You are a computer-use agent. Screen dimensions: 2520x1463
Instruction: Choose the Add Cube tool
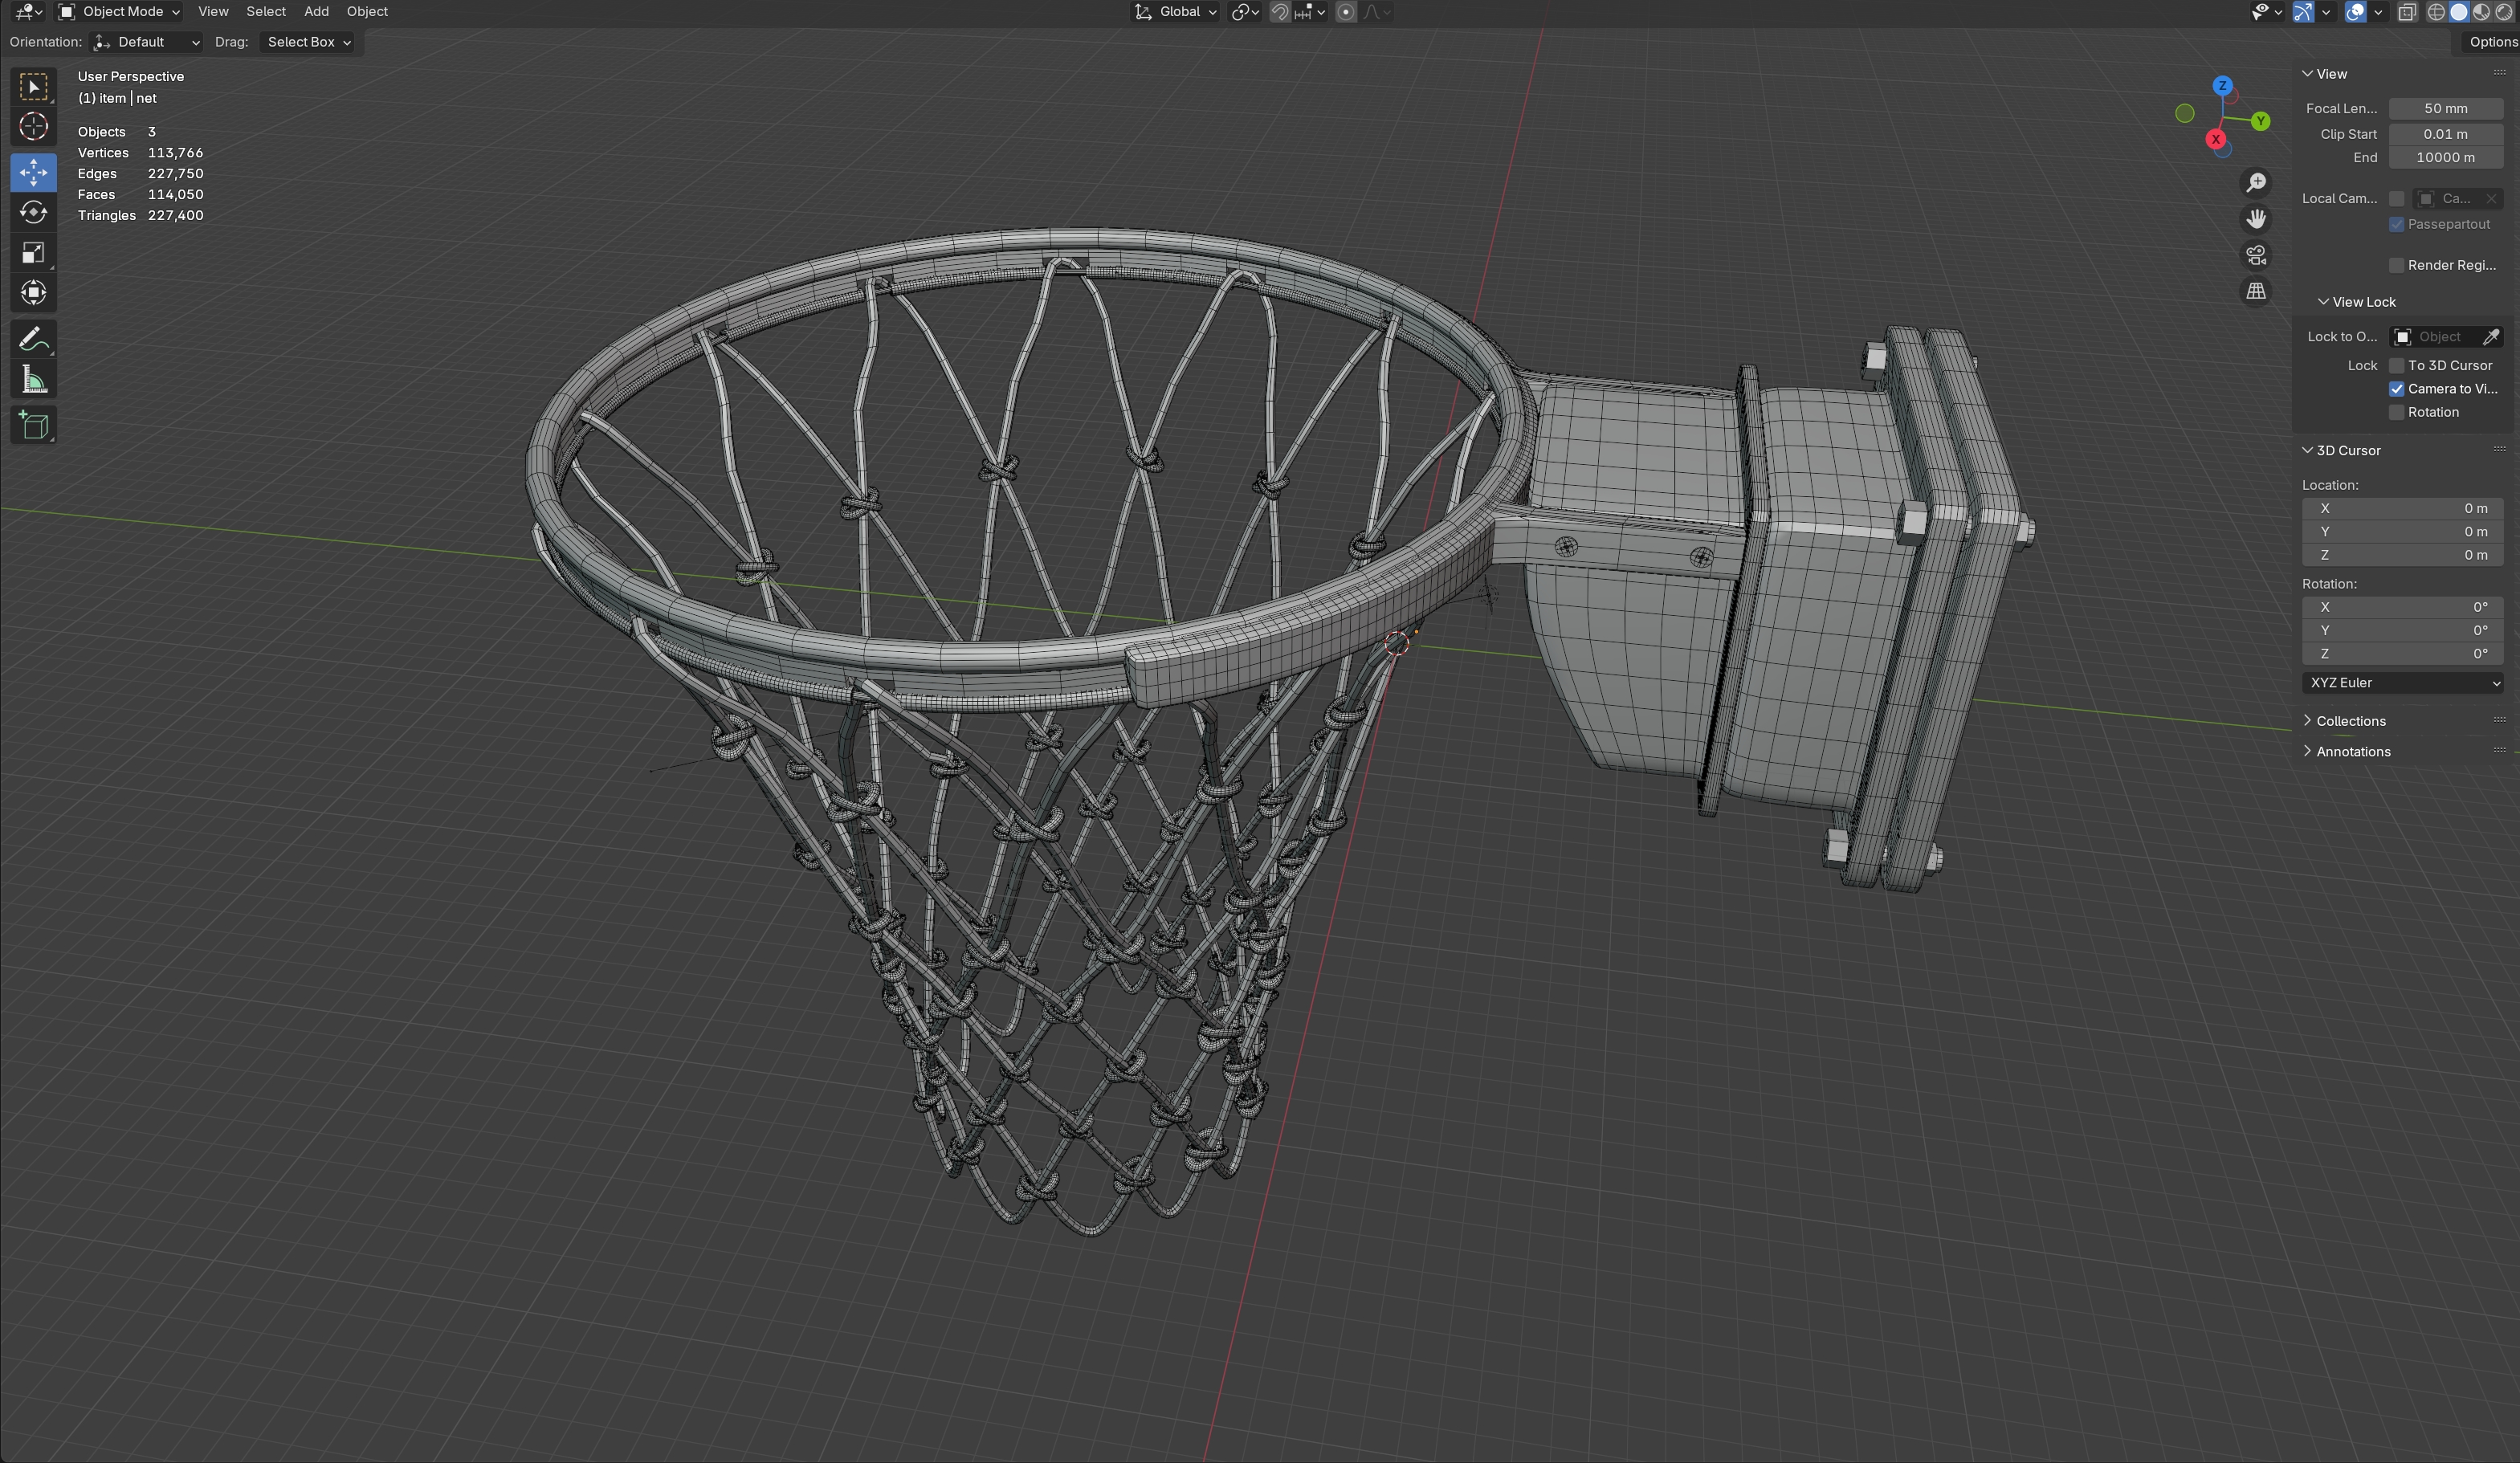tap(33, 426)
